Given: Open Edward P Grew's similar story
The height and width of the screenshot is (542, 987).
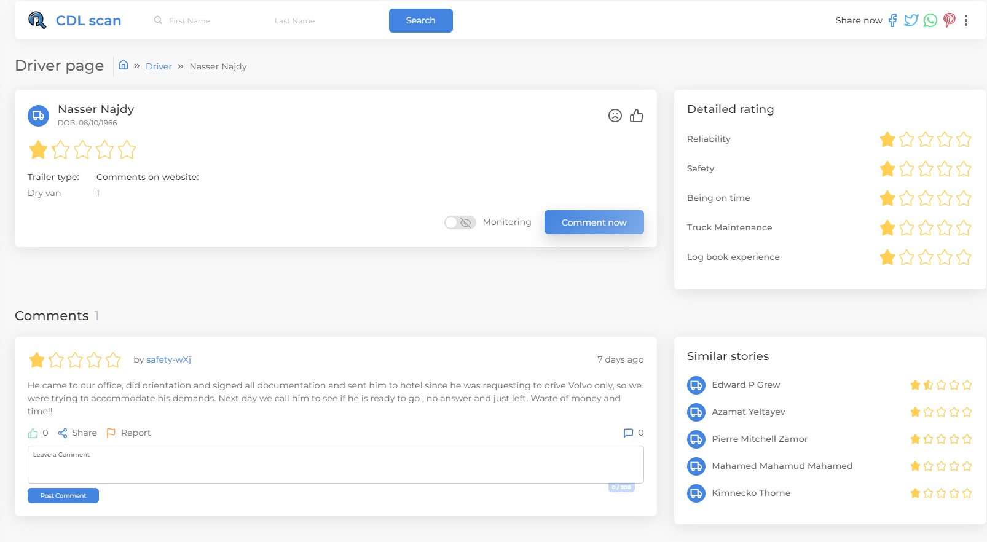Looking at the screenshot, I should [745, 385].
